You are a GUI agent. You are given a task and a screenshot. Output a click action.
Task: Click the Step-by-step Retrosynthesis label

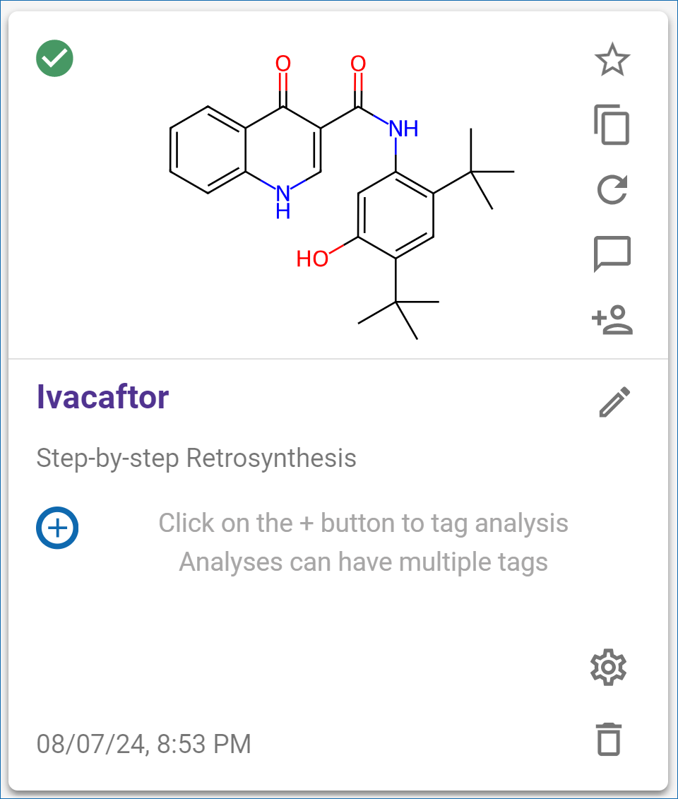[196, 458]
